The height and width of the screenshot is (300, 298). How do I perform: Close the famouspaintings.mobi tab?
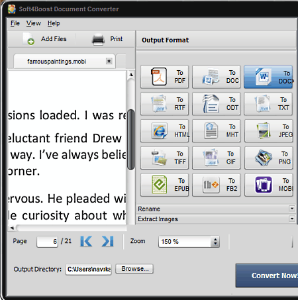(x=109, y=61)
